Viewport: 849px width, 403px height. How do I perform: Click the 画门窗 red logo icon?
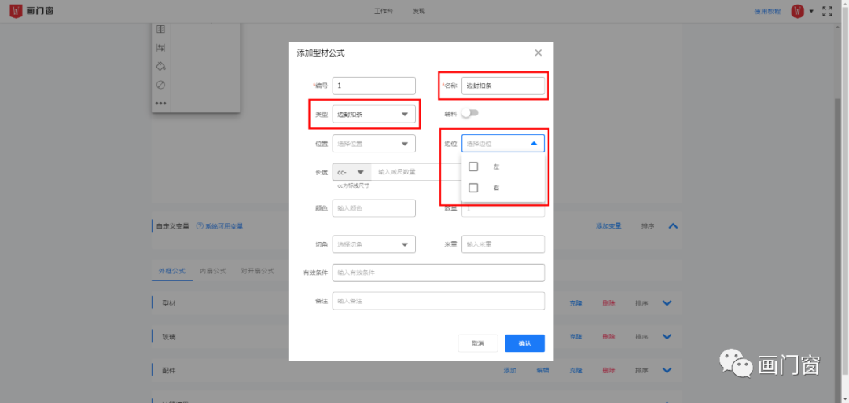pyautogui.click(x=17, y=11)
